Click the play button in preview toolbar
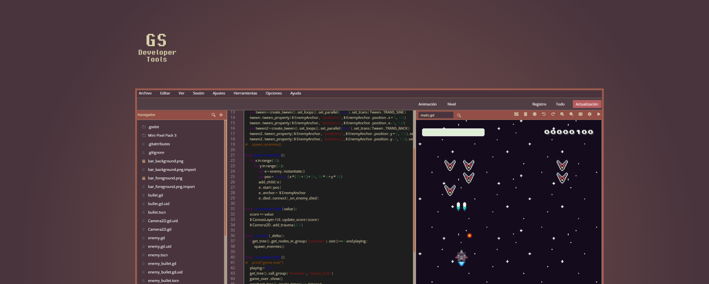The width and height of the screenshot is (709, 284). pyautogui.click(x=599, y=114)
